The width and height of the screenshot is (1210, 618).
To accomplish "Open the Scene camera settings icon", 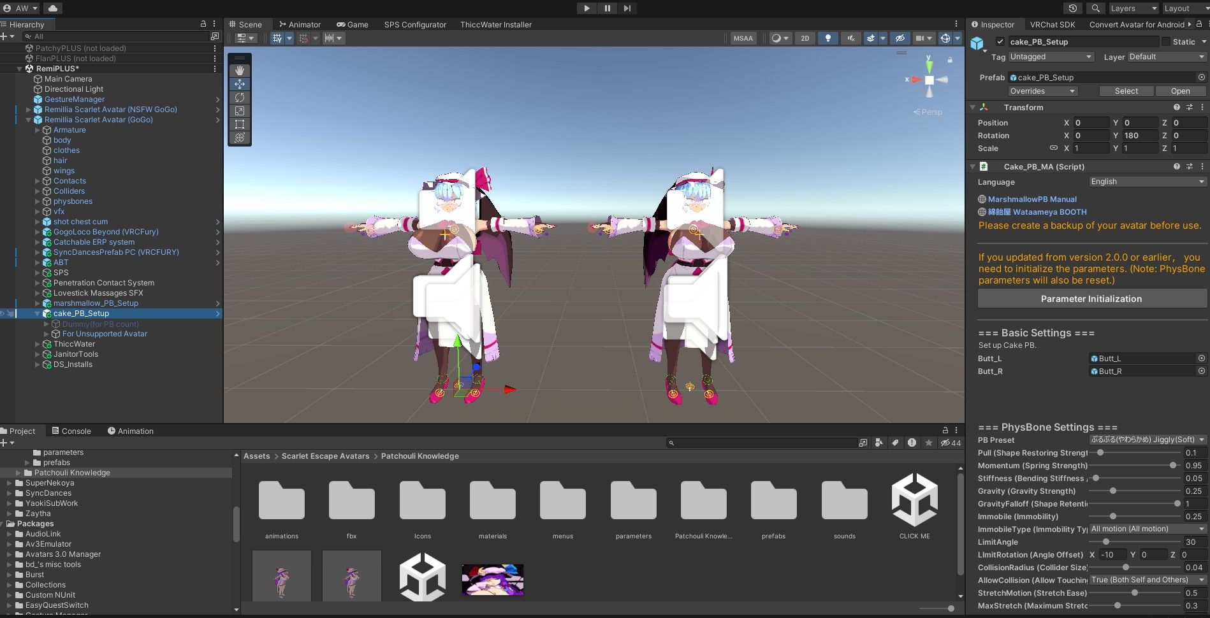I will (x=920, y=38).
